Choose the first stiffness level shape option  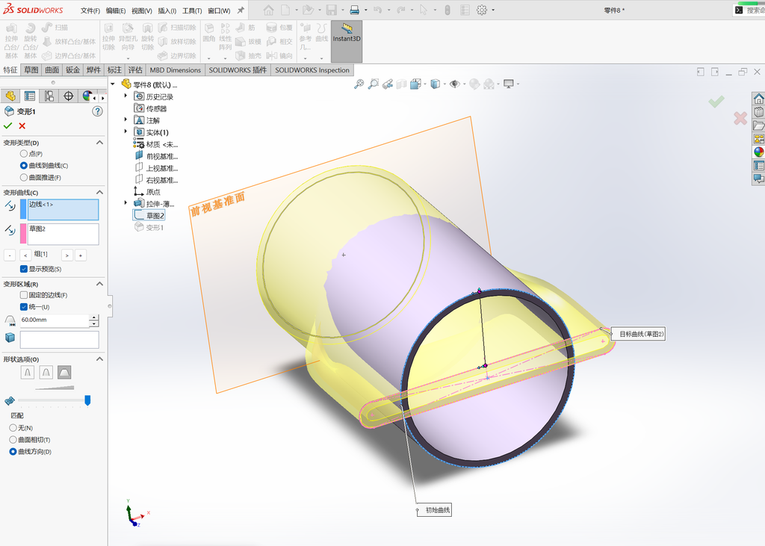pos(28,372)
